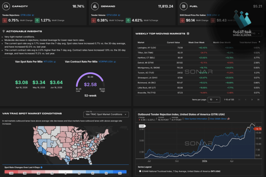The width and height of the screenshot is (266, 177).
Task: Open chart icon beside VCRPM1.USA
Action: (115, 62)
